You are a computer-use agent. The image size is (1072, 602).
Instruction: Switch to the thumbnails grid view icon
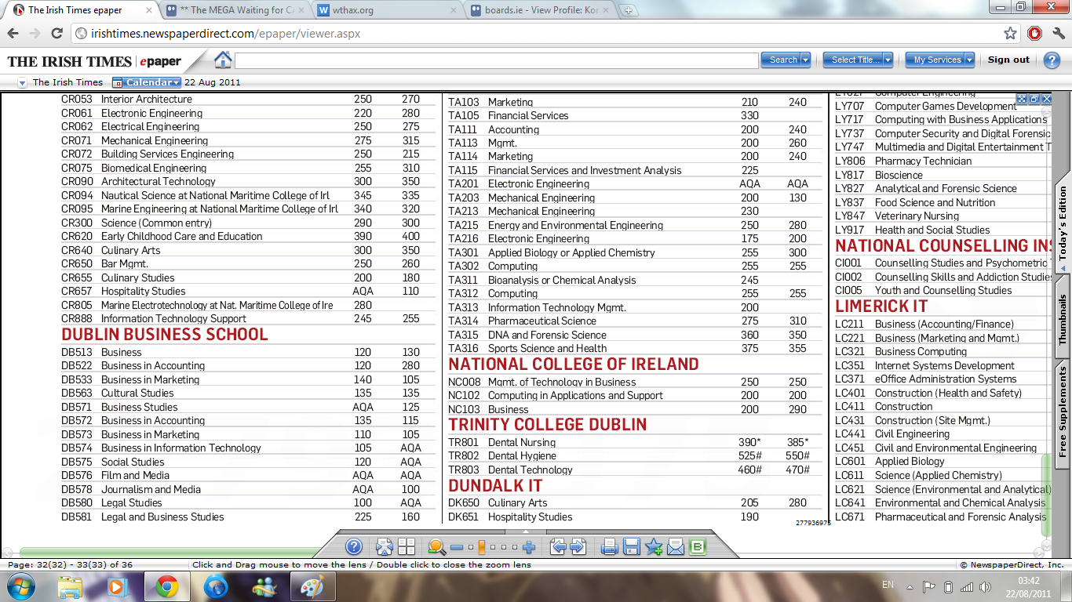pyautogui.click(x=407, y=547)
